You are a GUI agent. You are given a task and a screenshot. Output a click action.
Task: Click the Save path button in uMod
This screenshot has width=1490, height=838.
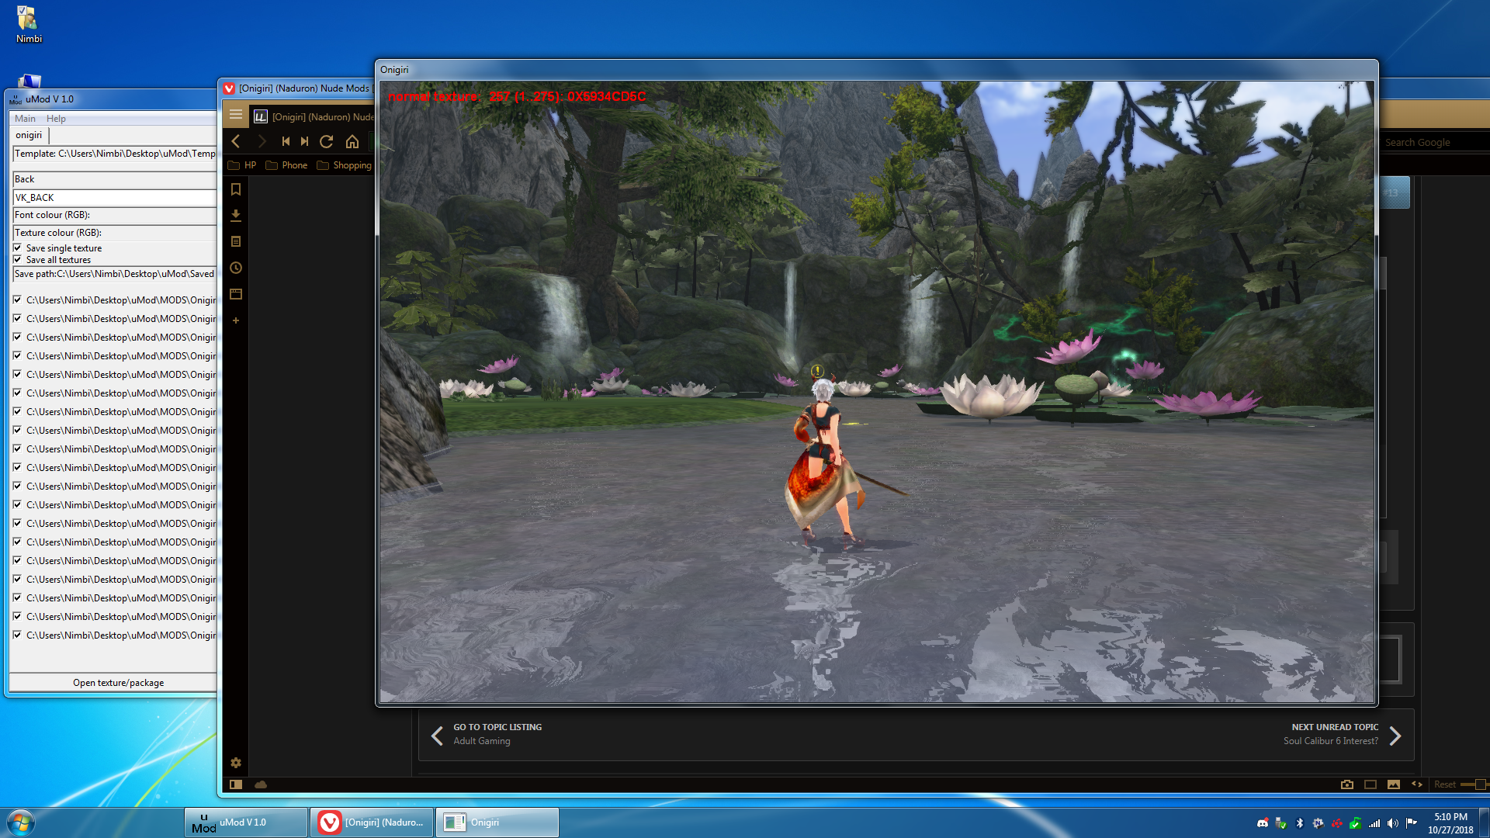115,274
